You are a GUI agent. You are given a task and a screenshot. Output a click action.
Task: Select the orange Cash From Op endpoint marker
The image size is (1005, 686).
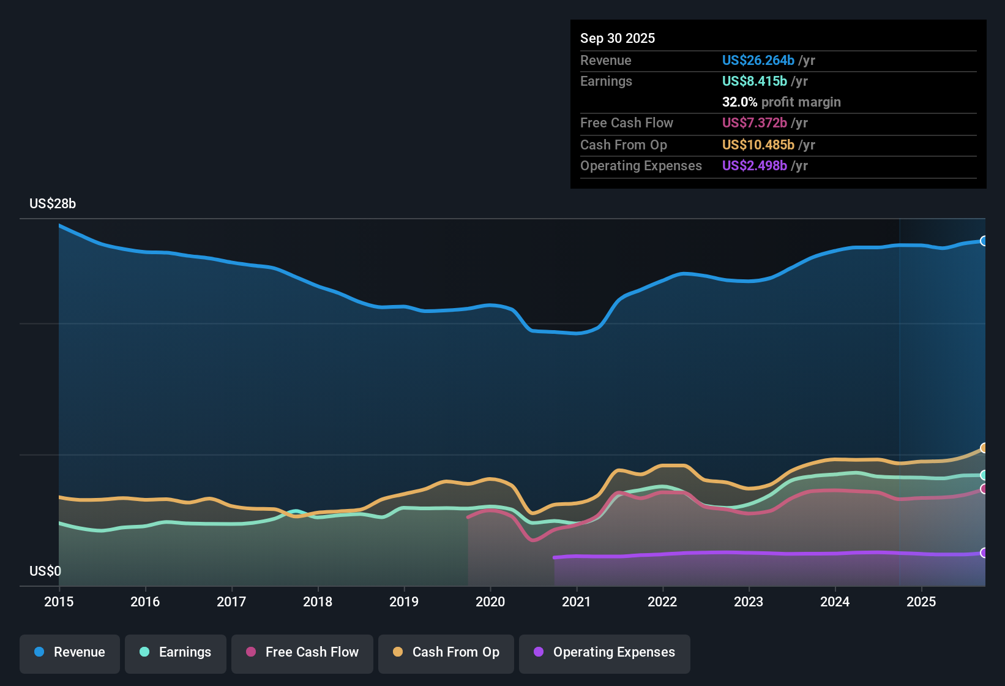984,448
